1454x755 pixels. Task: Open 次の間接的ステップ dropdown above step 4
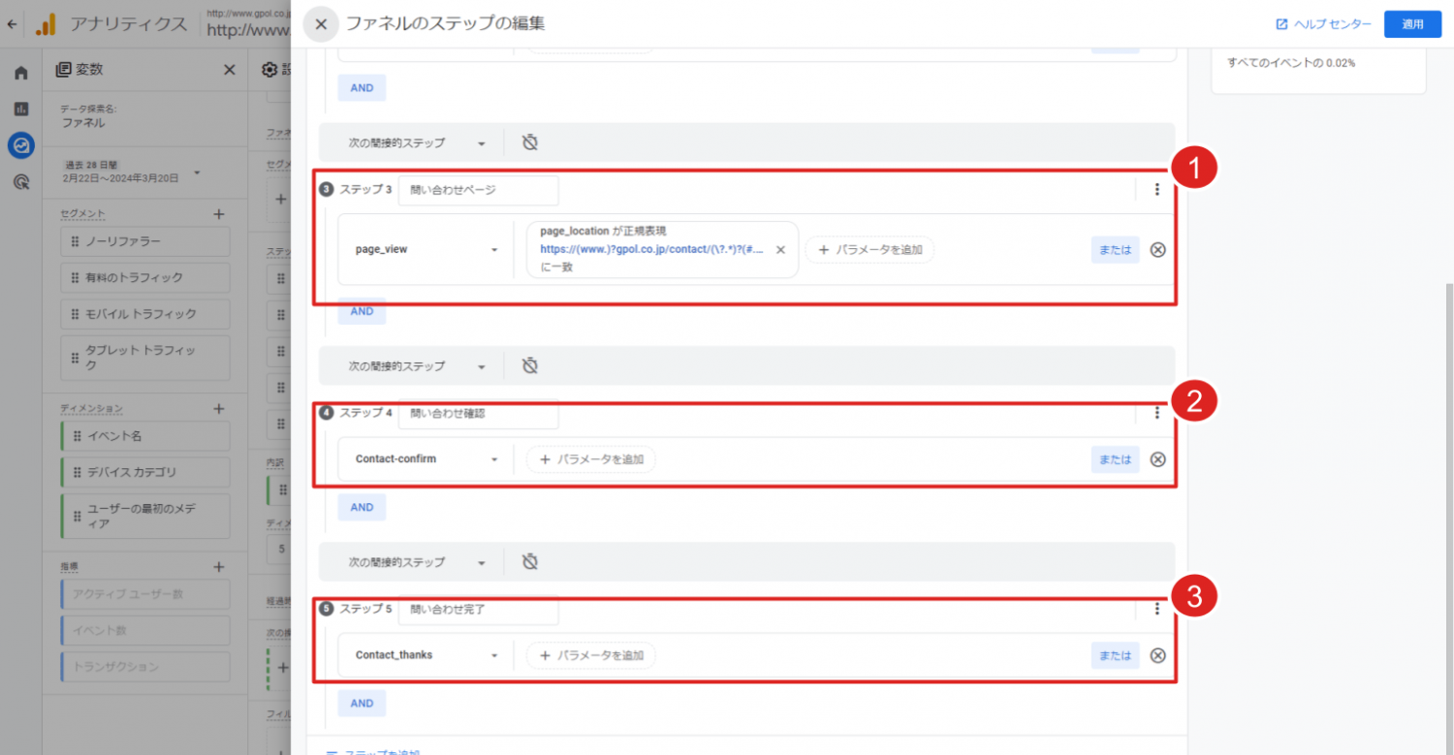click(417, 366)
